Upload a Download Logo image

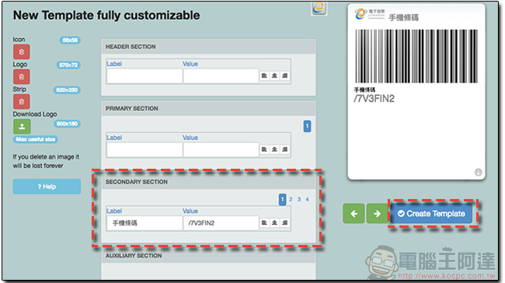[x=22, y=127]
